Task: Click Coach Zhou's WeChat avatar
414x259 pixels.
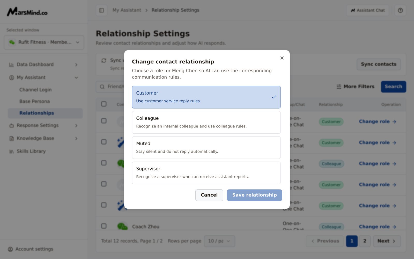Action: 122,226
